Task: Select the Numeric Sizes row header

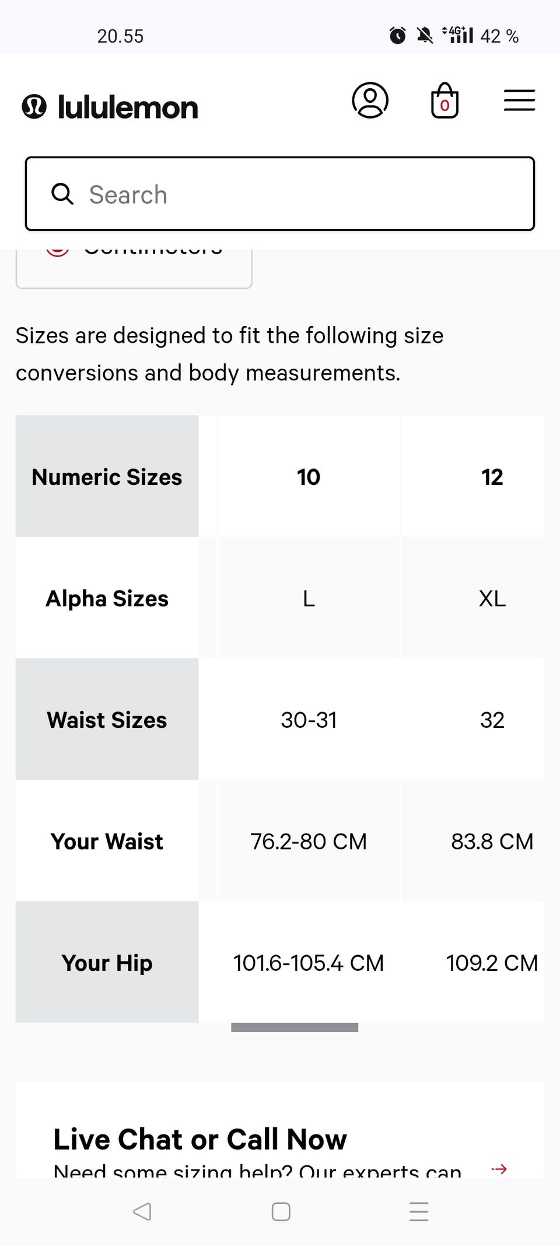Action: click(x=107, y=477)
